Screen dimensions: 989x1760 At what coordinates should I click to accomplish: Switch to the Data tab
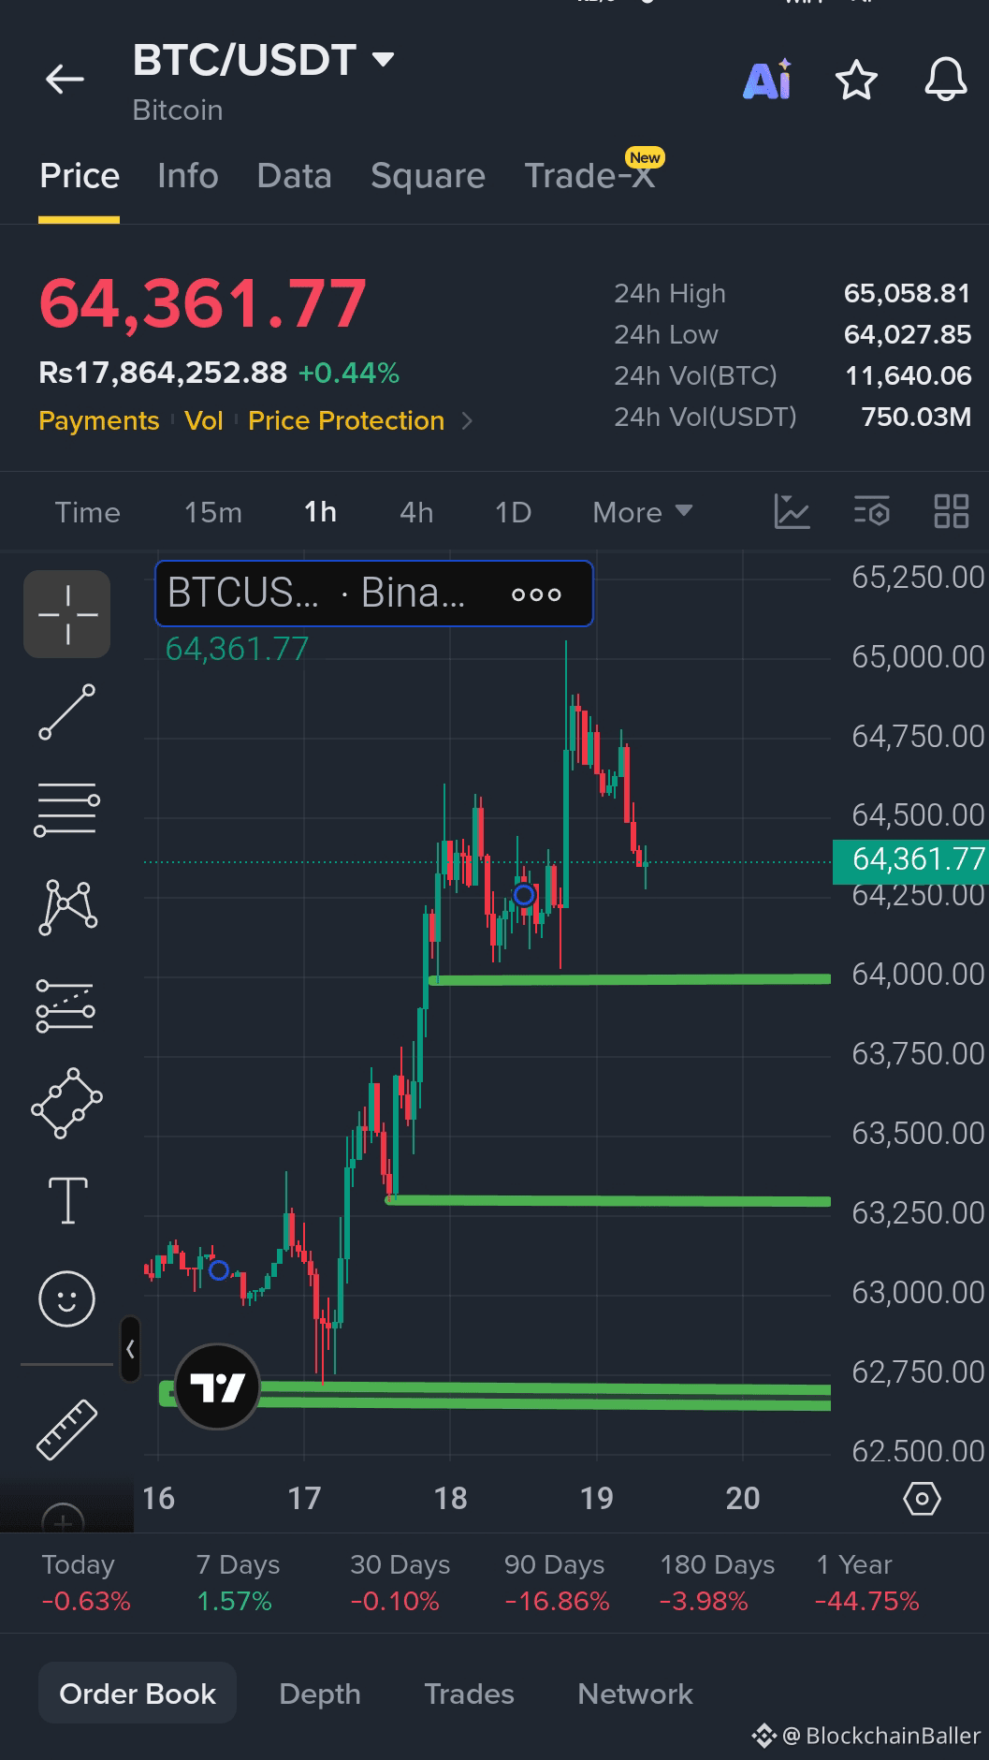coord(294,176)
